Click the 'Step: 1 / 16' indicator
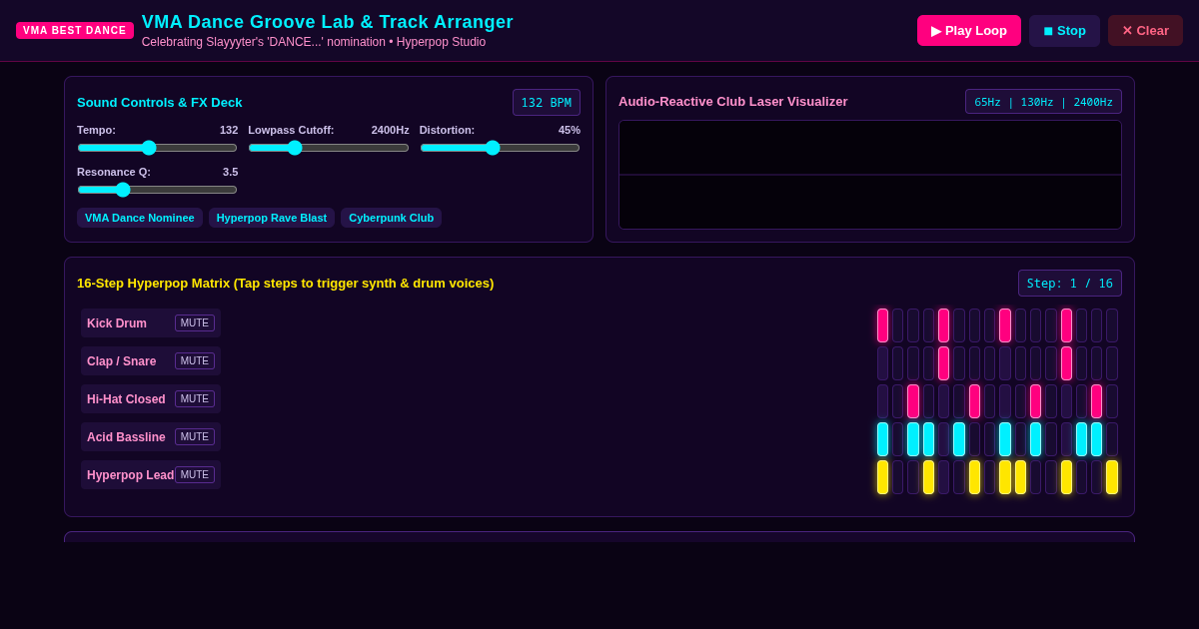This screenshot has width=1199, height=629. coord(1070,284)
